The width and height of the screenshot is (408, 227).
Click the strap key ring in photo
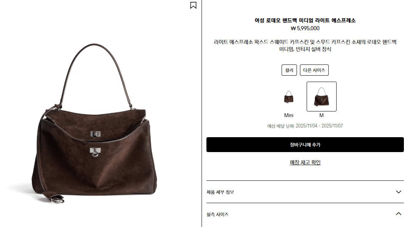(57, 200)
